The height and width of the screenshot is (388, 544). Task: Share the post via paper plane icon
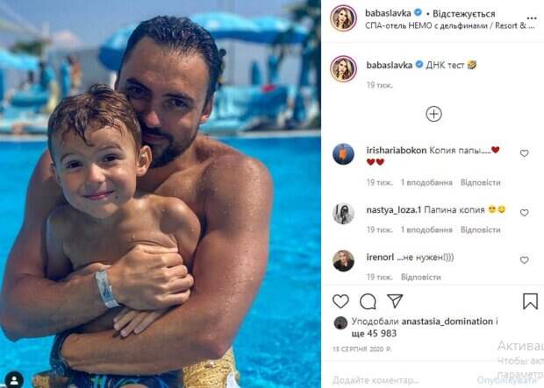point(395,300)
